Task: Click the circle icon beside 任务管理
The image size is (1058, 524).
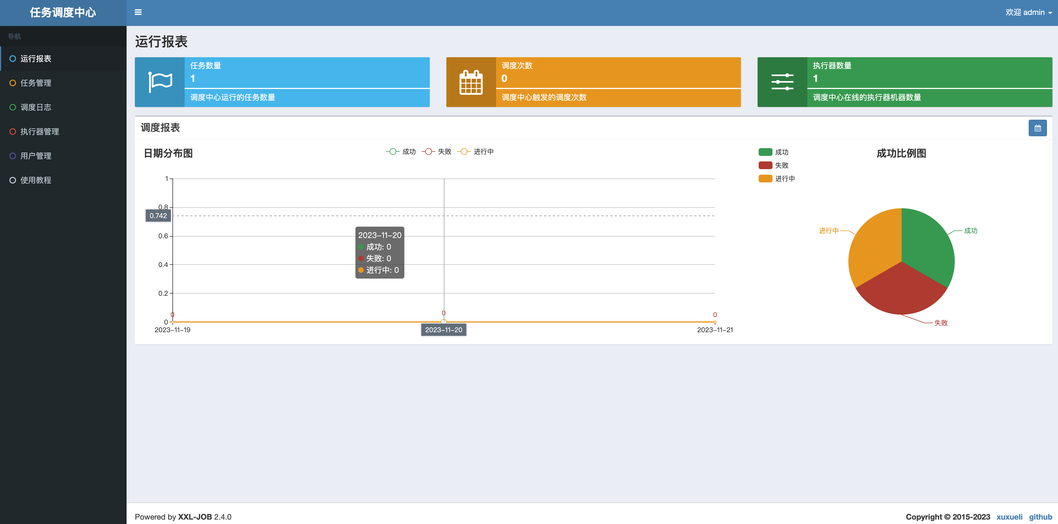Action: pos(13,83)
